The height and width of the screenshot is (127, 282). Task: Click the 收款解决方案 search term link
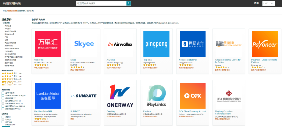12,11
